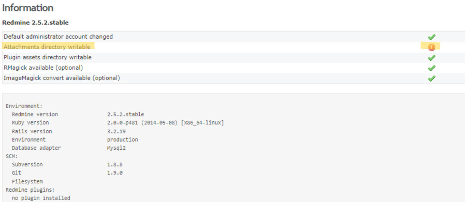The width and height of the screenshot is (465, 202).
Task: Click the Database adapter value Mysql2
Action: pyautogui.click(x=117, y=148)
